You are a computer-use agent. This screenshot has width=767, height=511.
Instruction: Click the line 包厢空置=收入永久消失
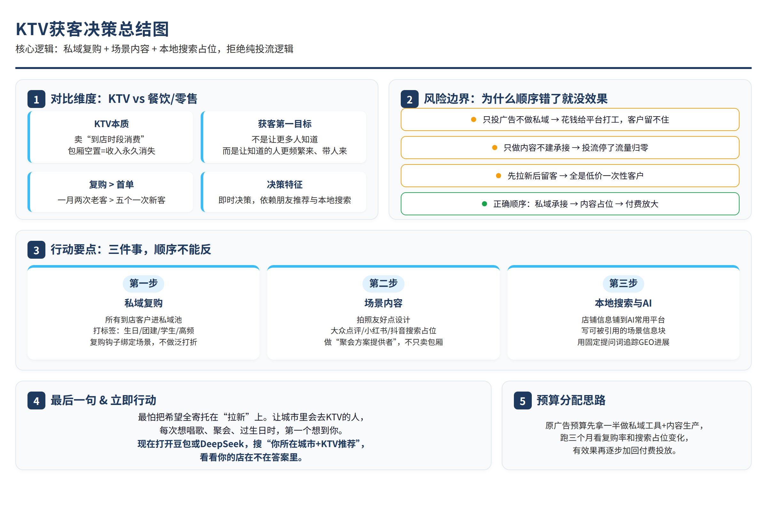[112, 151]
